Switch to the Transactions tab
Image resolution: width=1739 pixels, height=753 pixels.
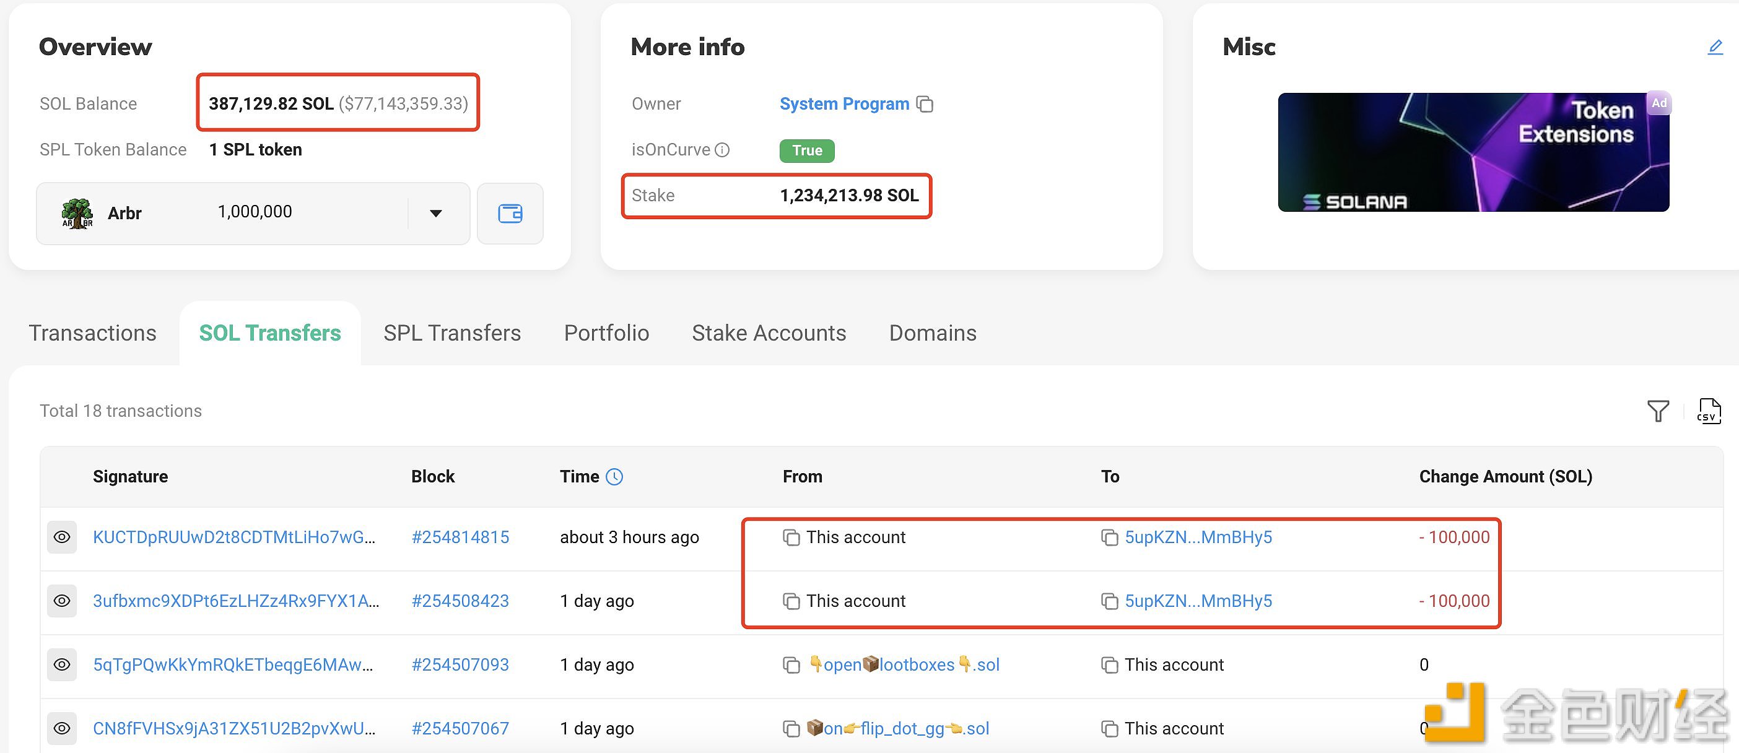pos(92,333)
